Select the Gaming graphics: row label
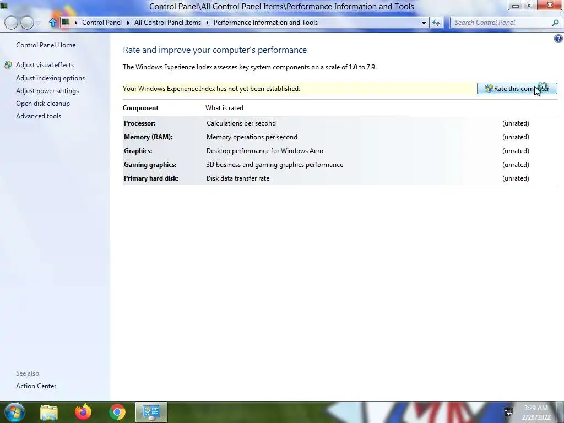This screenshot has width=564, height=423. 150,164
